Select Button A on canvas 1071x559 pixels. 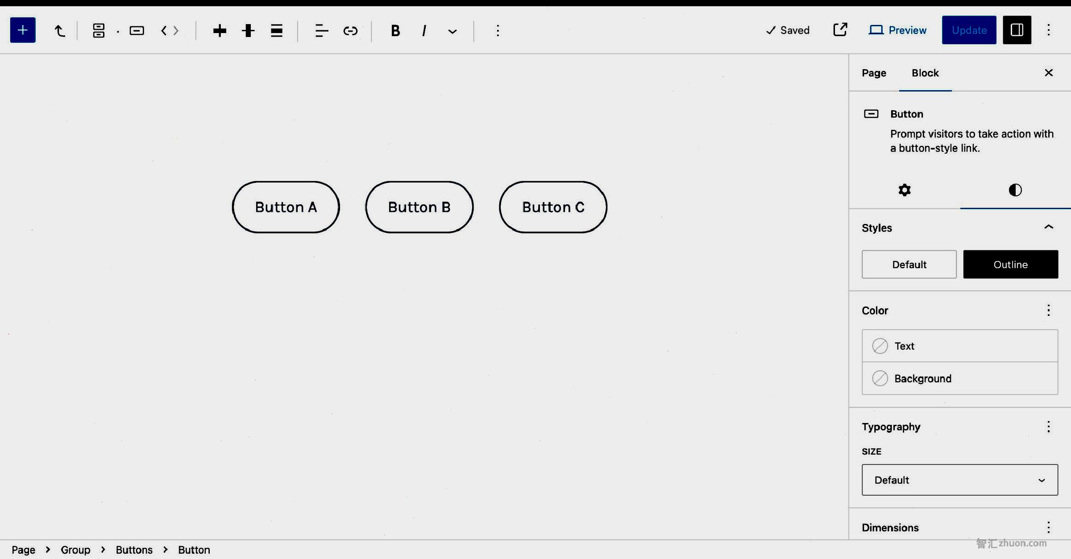(x=286, y=207)
